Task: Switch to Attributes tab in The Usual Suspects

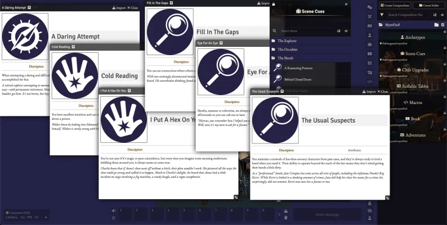Action: 354,150
